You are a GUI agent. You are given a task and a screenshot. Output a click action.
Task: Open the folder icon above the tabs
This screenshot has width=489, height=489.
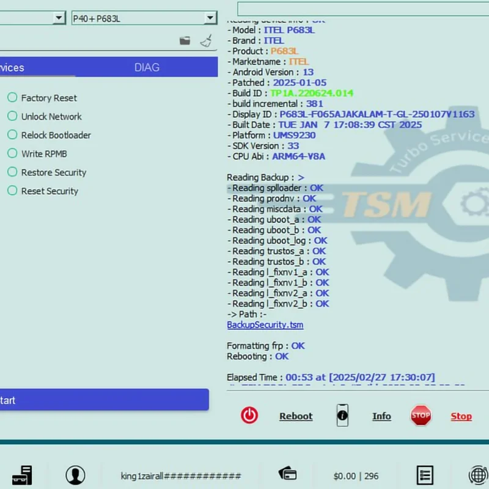pyautogui.click(x=185, y=40)
